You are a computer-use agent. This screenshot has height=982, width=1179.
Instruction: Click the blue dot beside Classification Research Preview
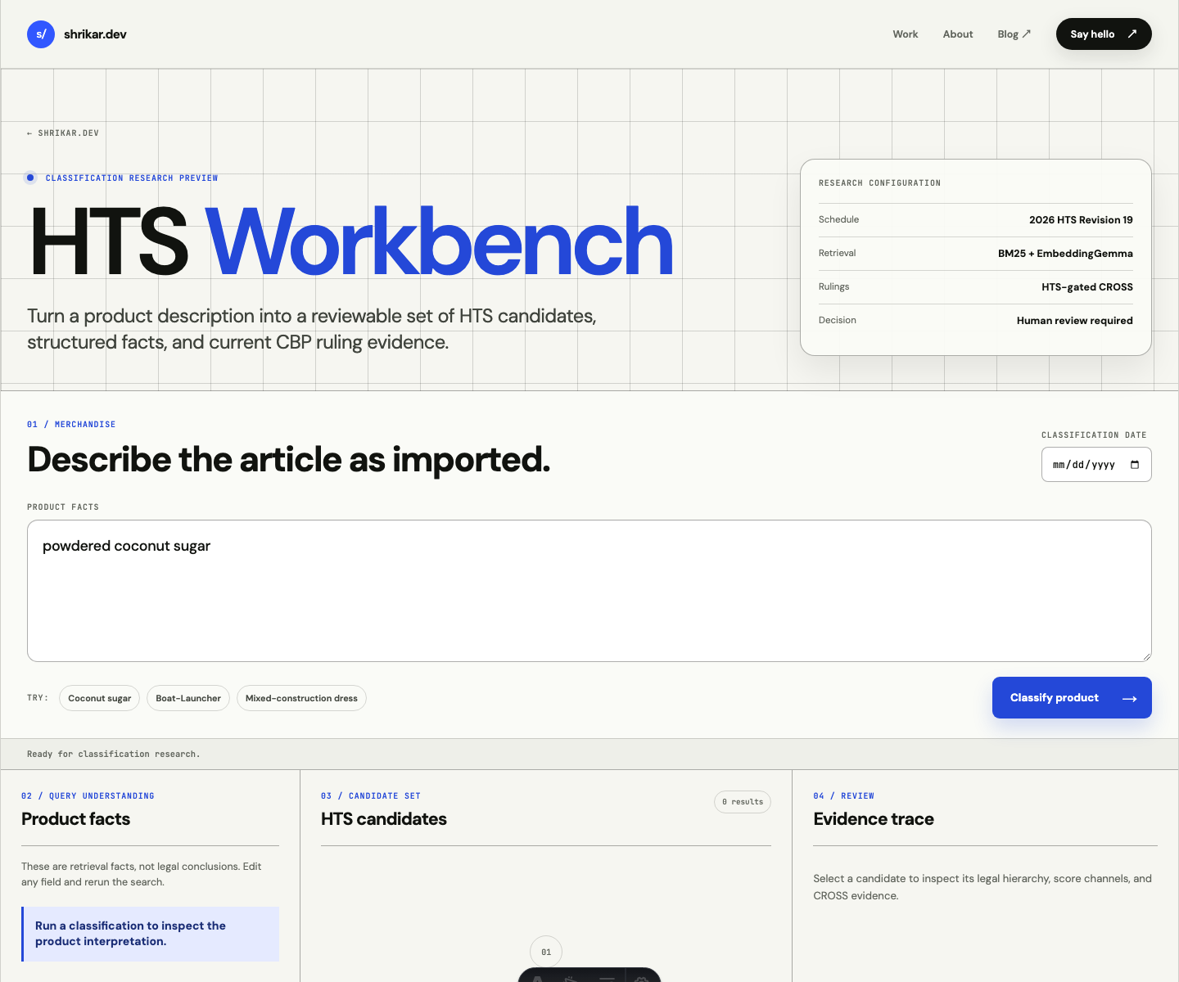click(30, 178)
